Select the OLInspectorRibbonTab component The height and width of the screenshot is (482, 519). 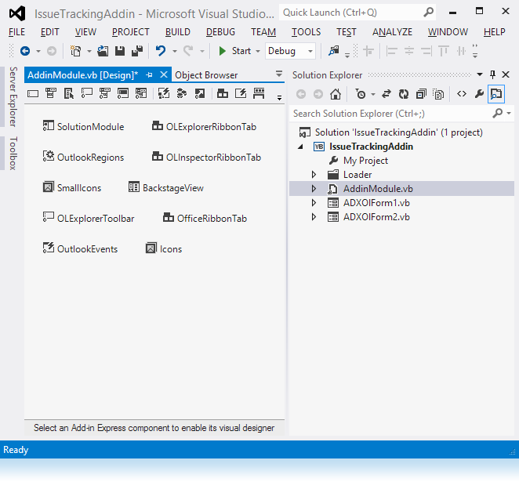[206, 157]
